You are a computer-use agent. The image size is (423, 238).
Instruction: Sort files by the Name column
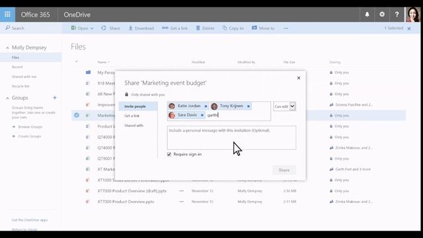point(102,62)
